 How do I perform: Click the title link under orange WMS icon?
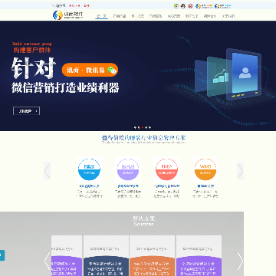[205, 186]
